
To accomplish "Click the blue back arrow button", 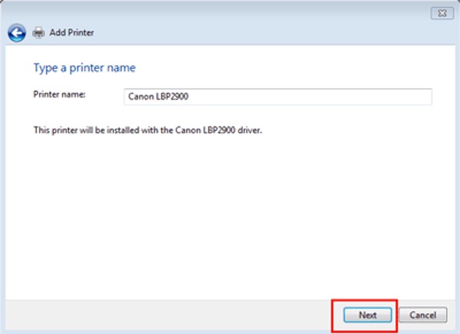I will (16, 33).
